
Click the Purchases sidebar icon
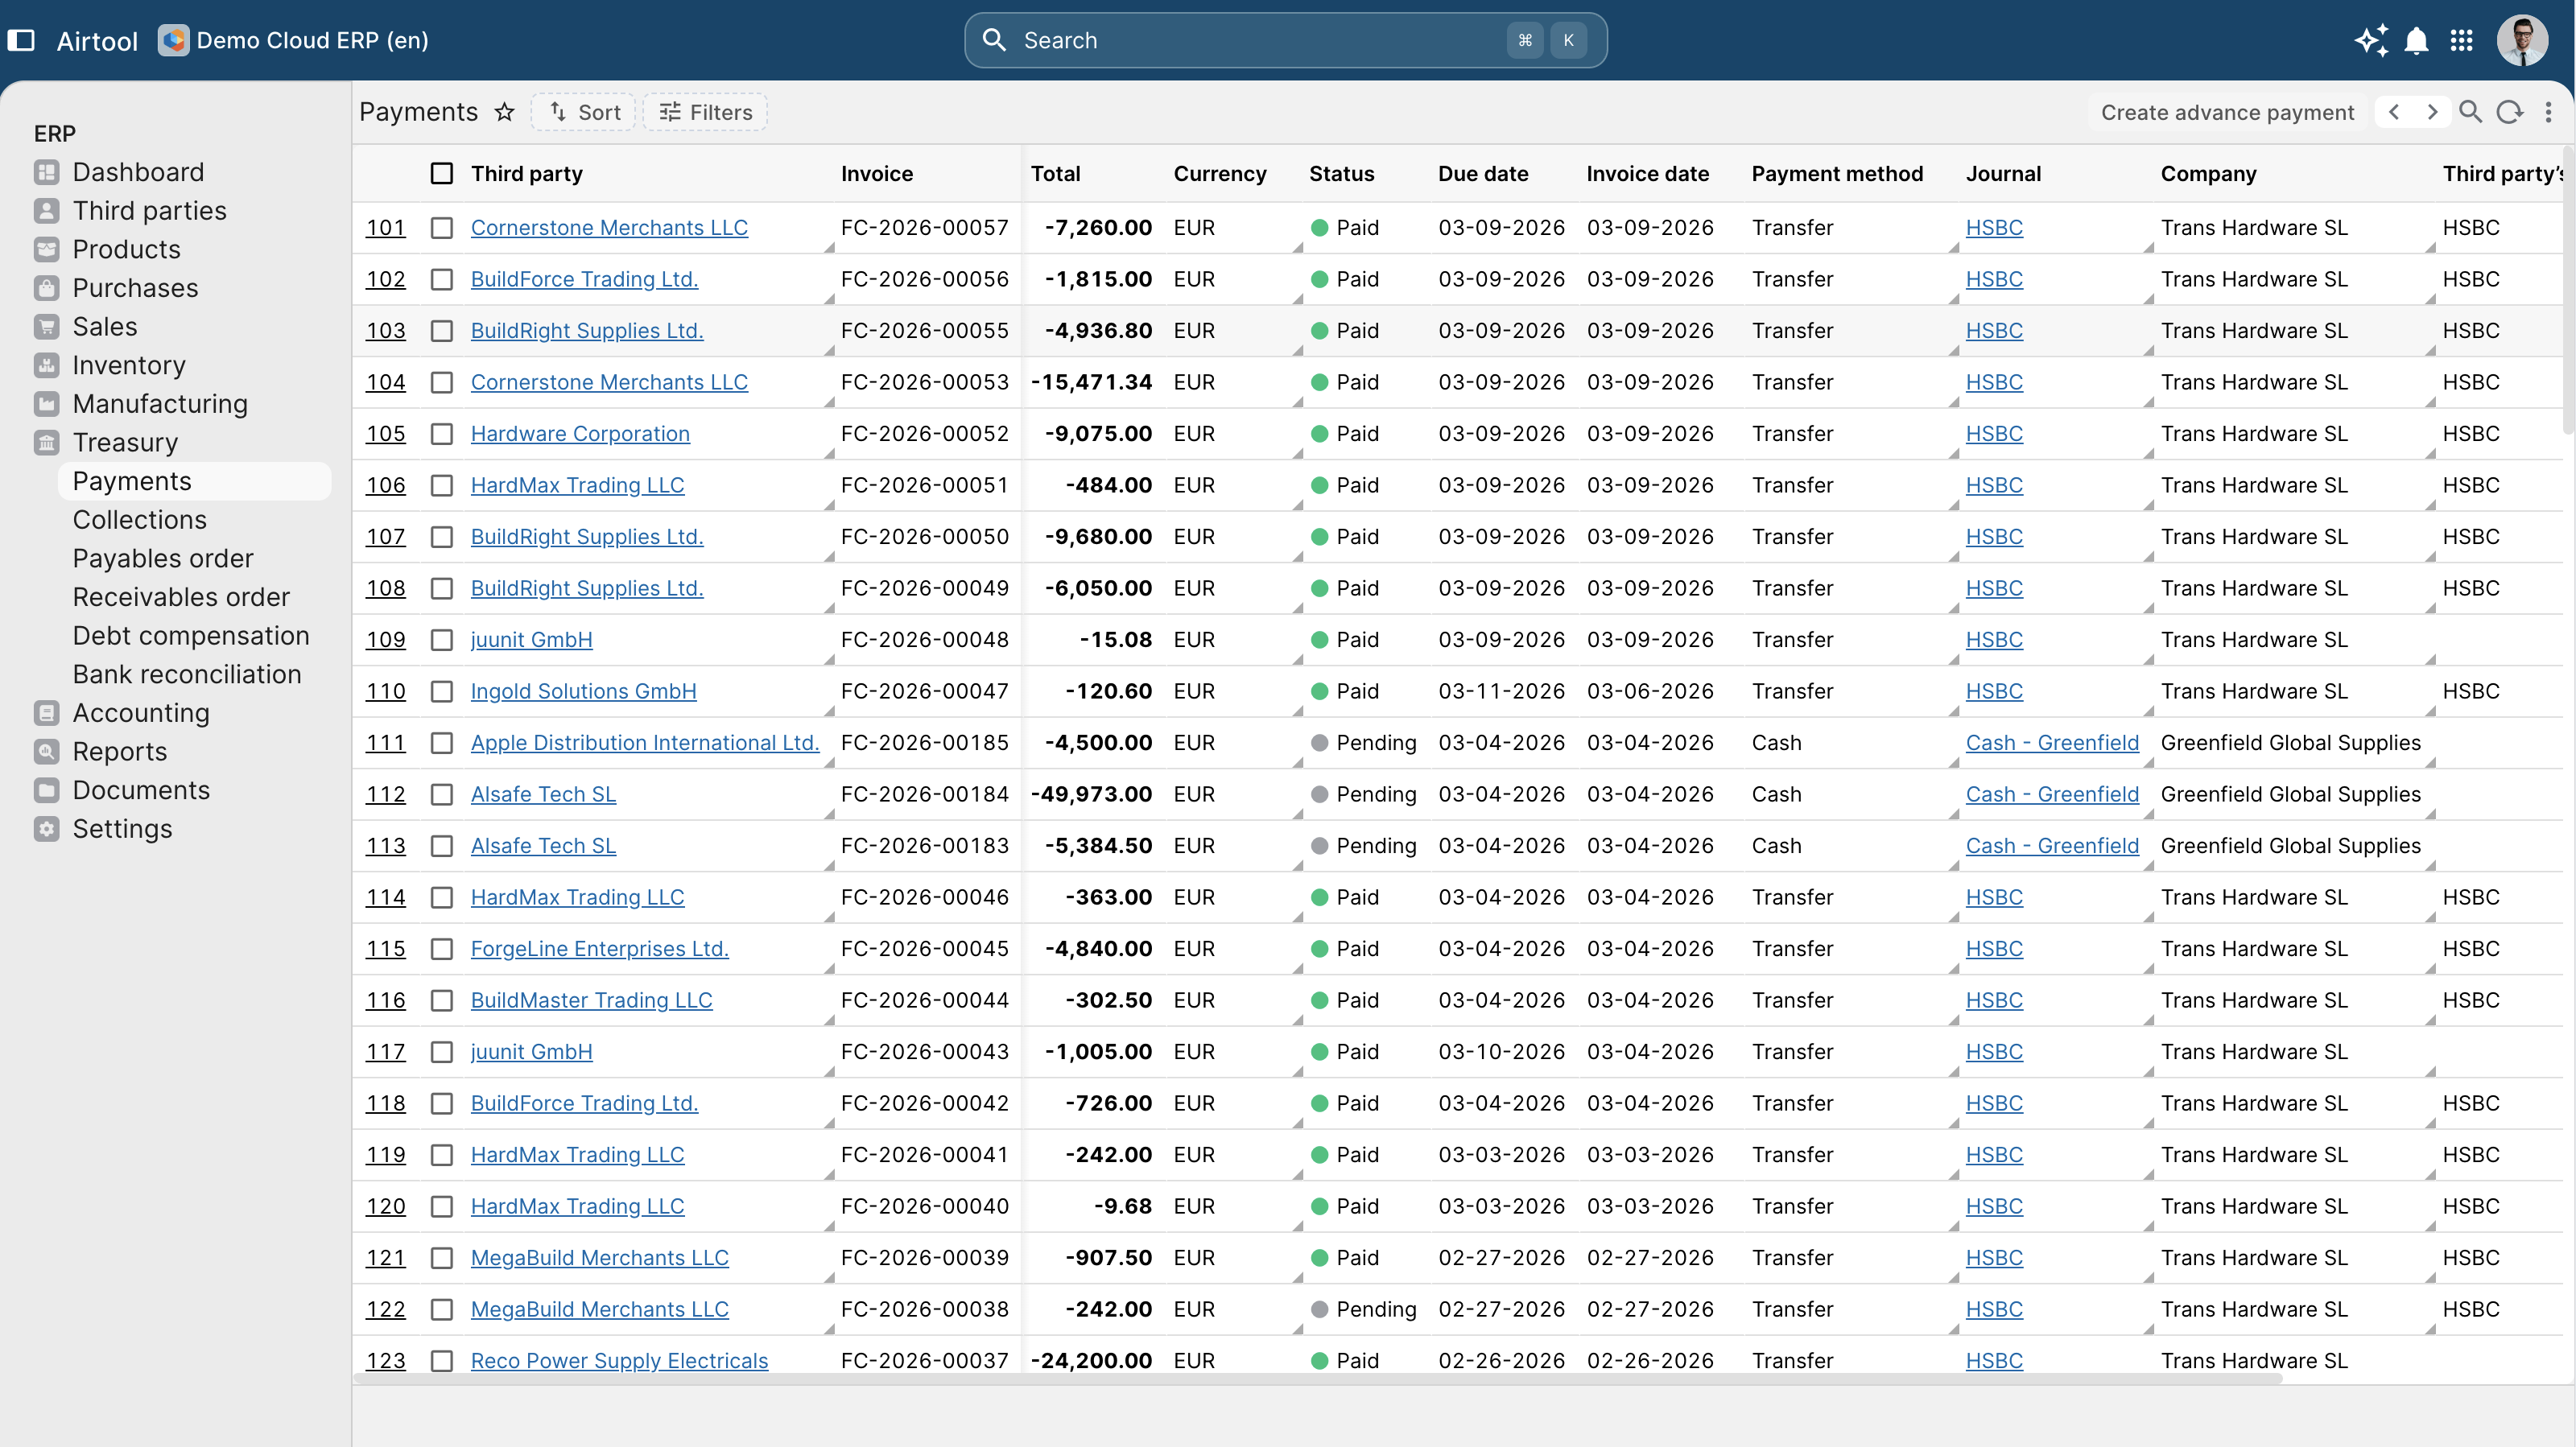pos(46,288)
